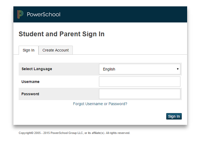
Task: Click the Select Language label
Action: 37,69
